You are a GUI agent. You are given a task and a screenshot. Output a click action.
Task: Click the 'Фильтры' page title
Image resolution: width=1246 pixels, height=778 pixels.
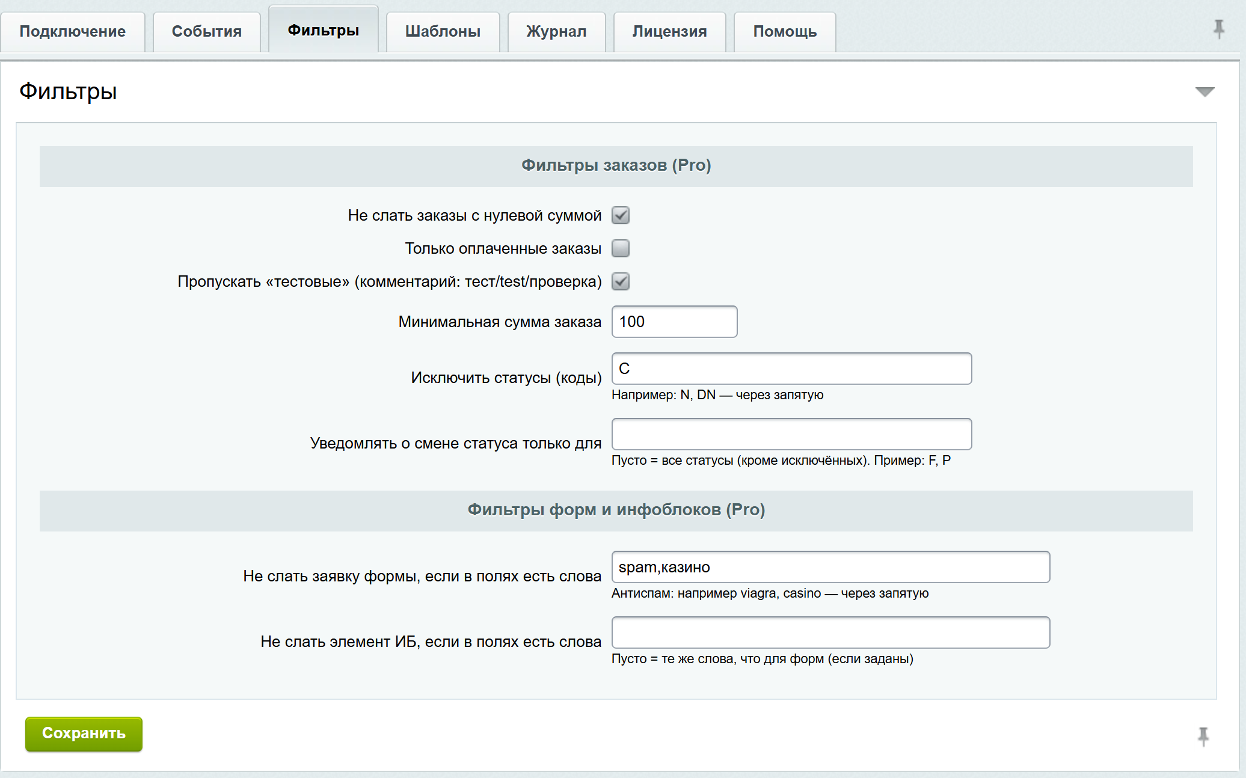68,91
